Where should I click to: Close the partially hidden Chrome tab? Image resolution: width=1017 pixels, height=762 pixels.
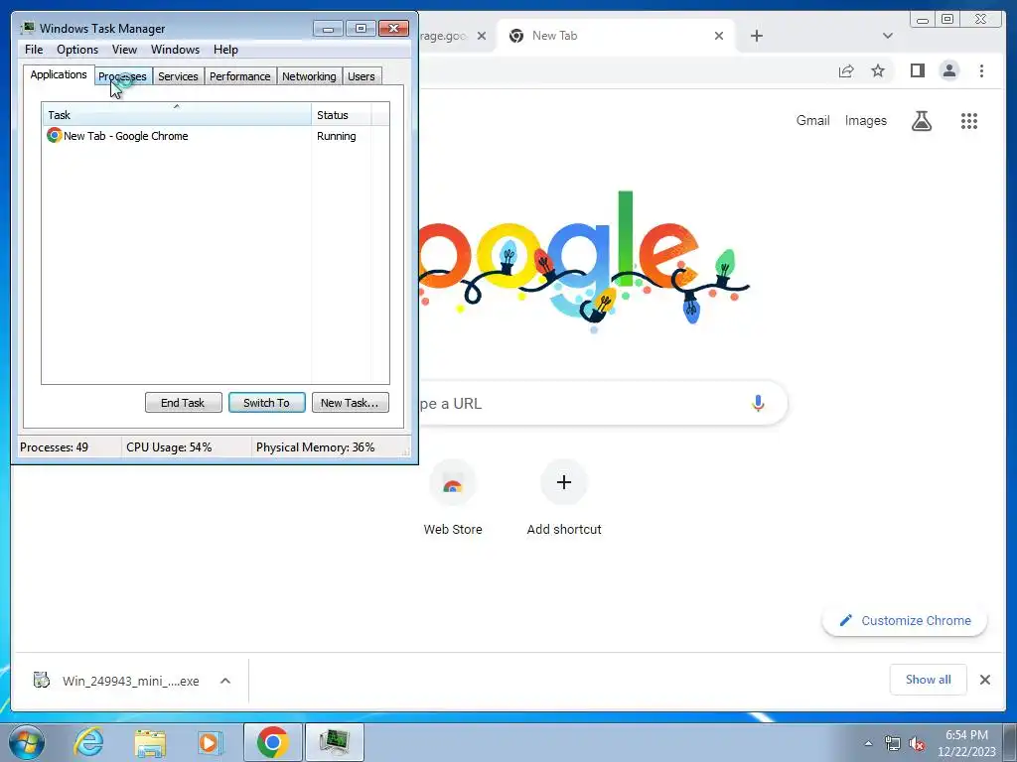click(482, 36)
